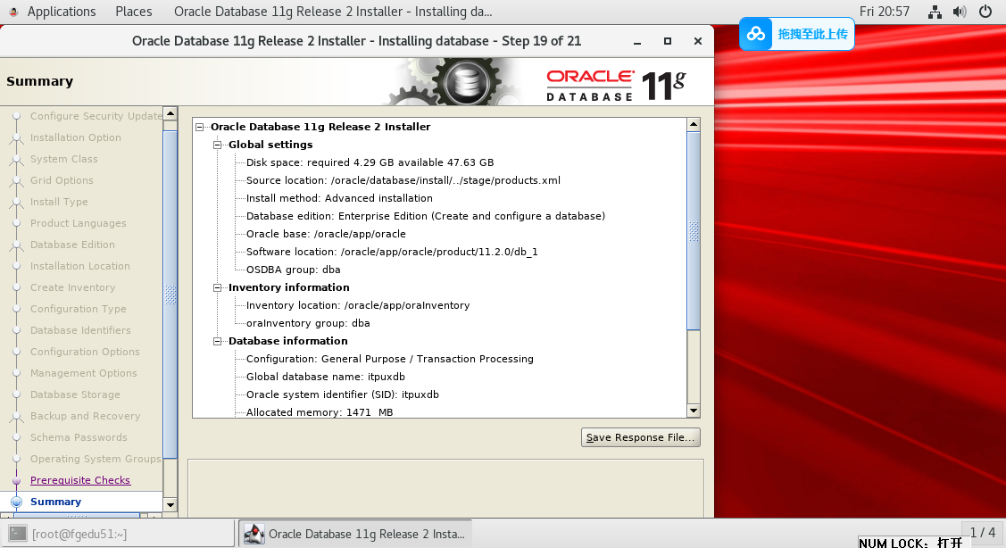Select the Global database name: itpuxdb row
This screenshot has width=1006, height=548.
pos(326,378)
